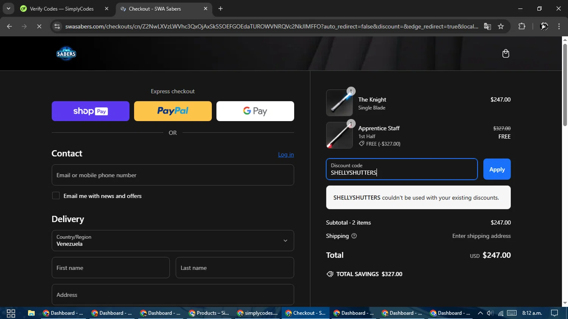Pay with Shop Pay express button
The height and width of the screenshot is (319, 568).
pos(91,111)
